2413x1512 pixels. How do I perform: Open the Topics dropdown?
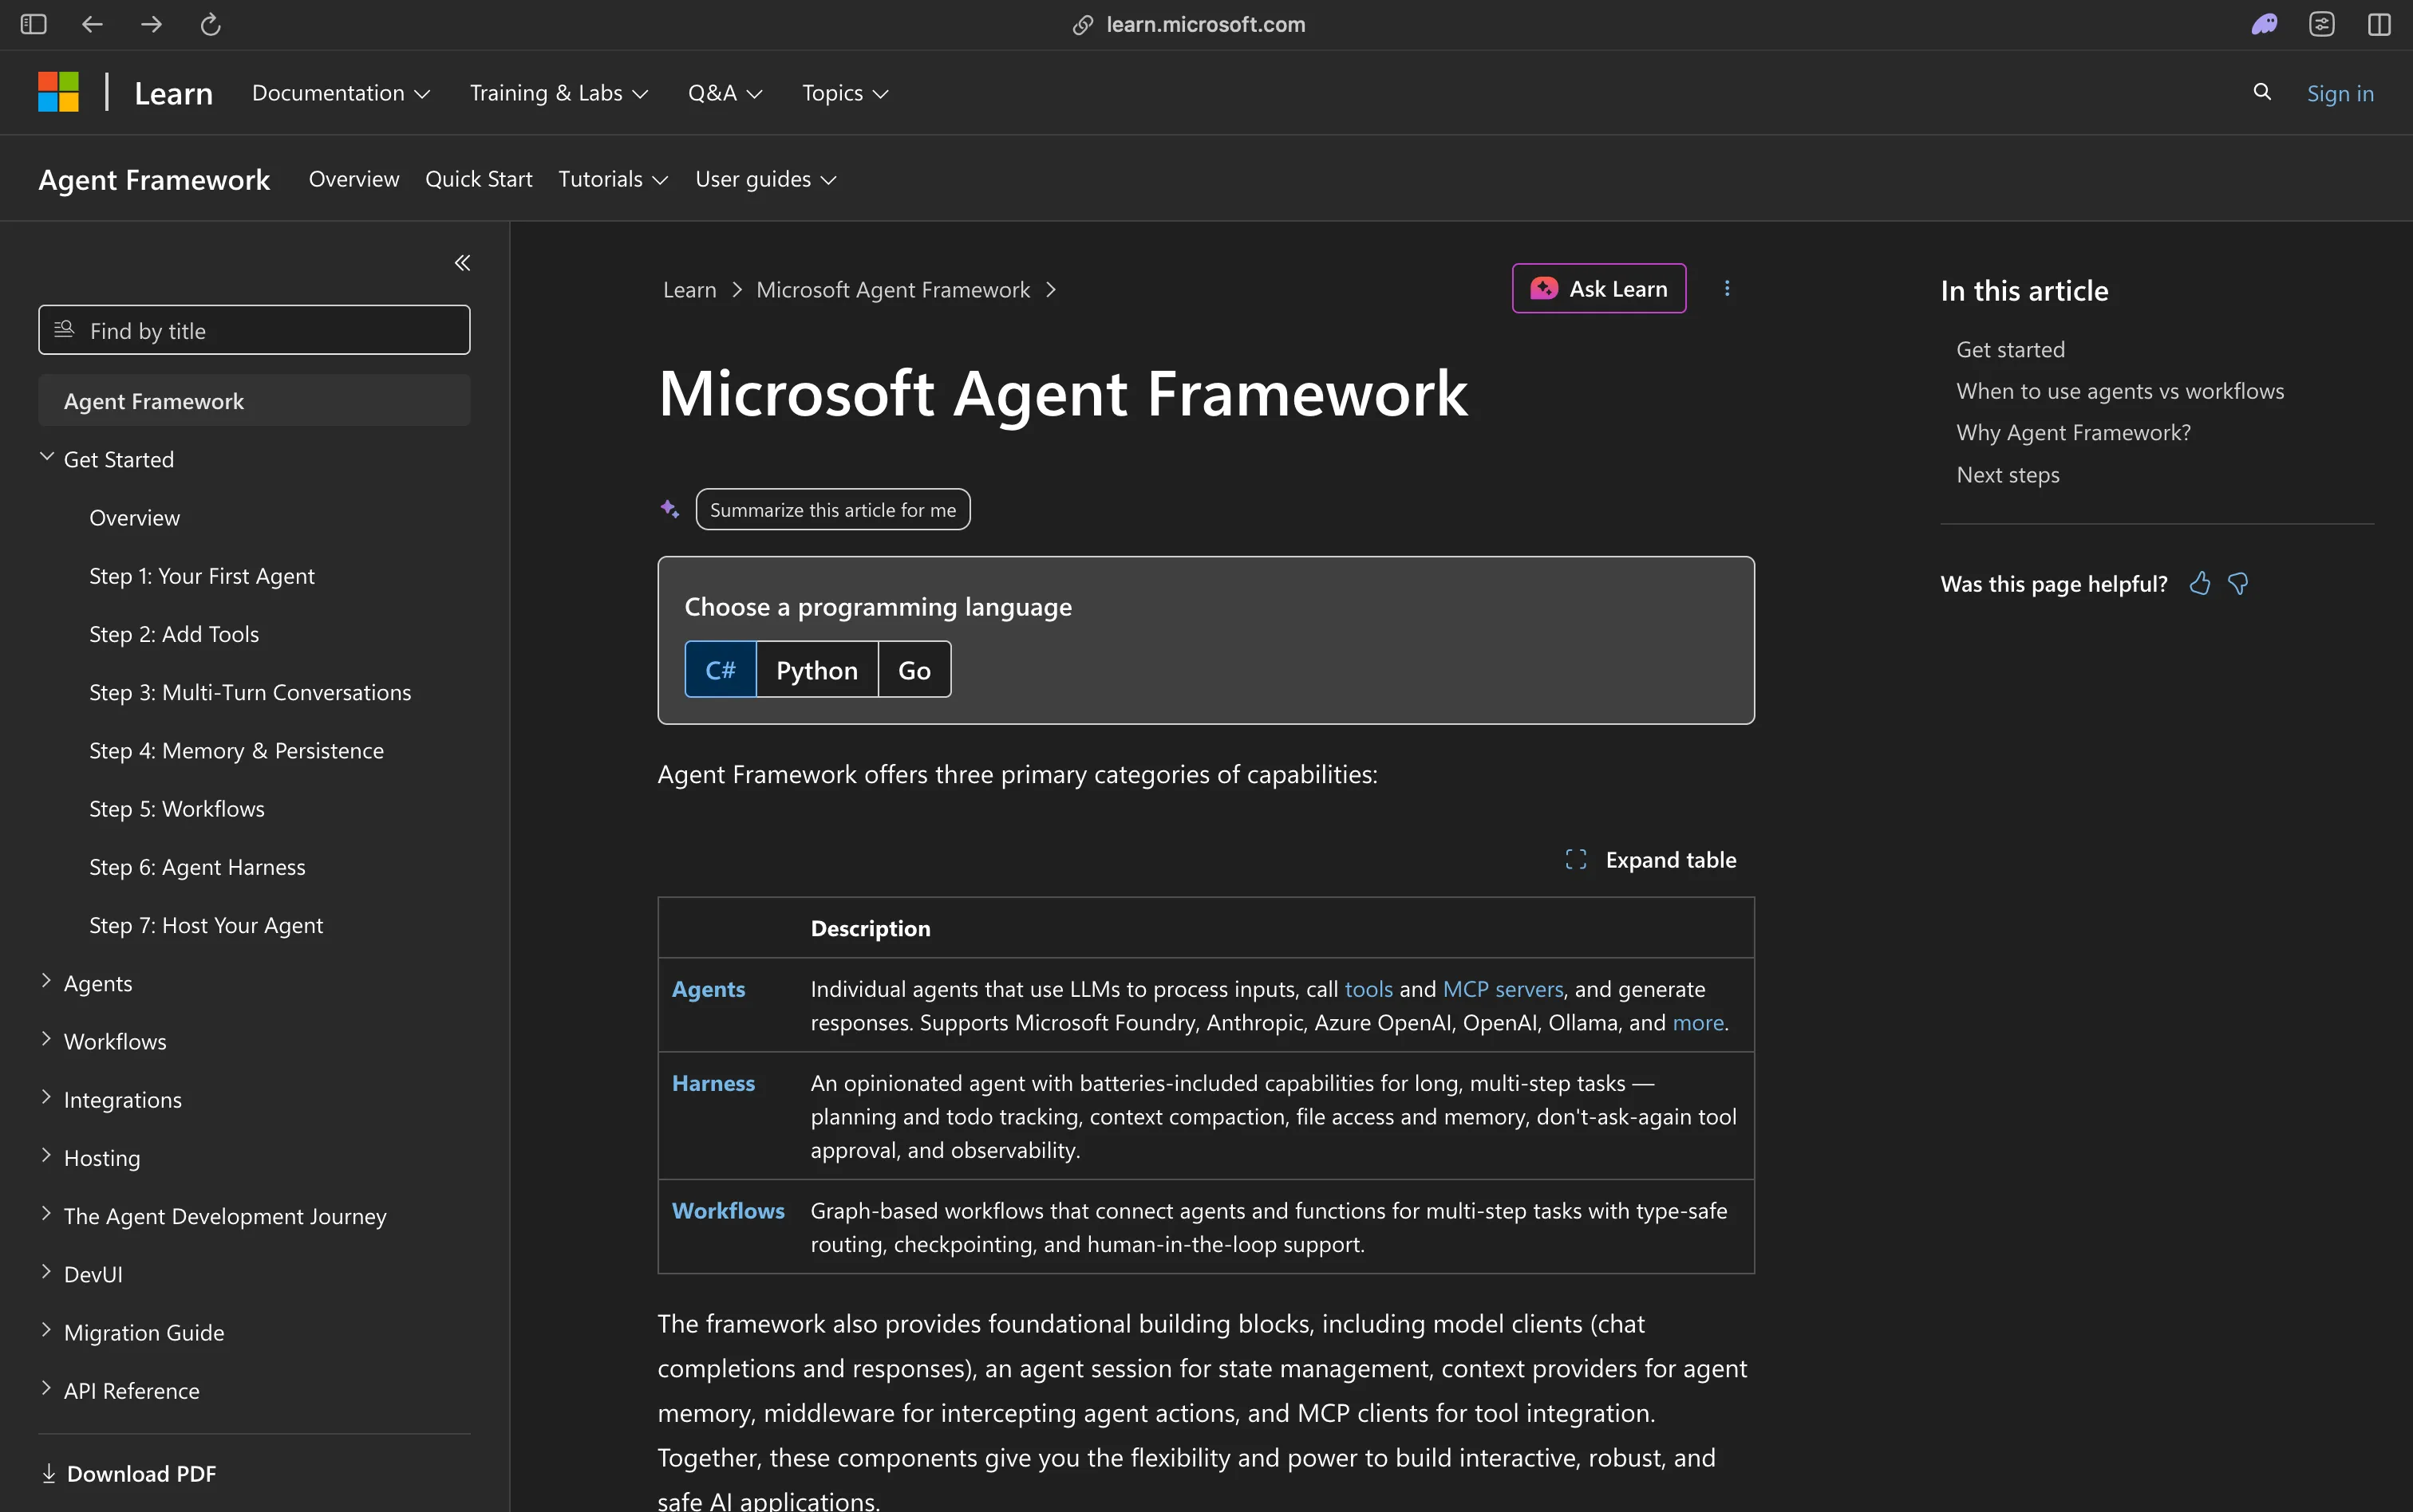[845, 93]
